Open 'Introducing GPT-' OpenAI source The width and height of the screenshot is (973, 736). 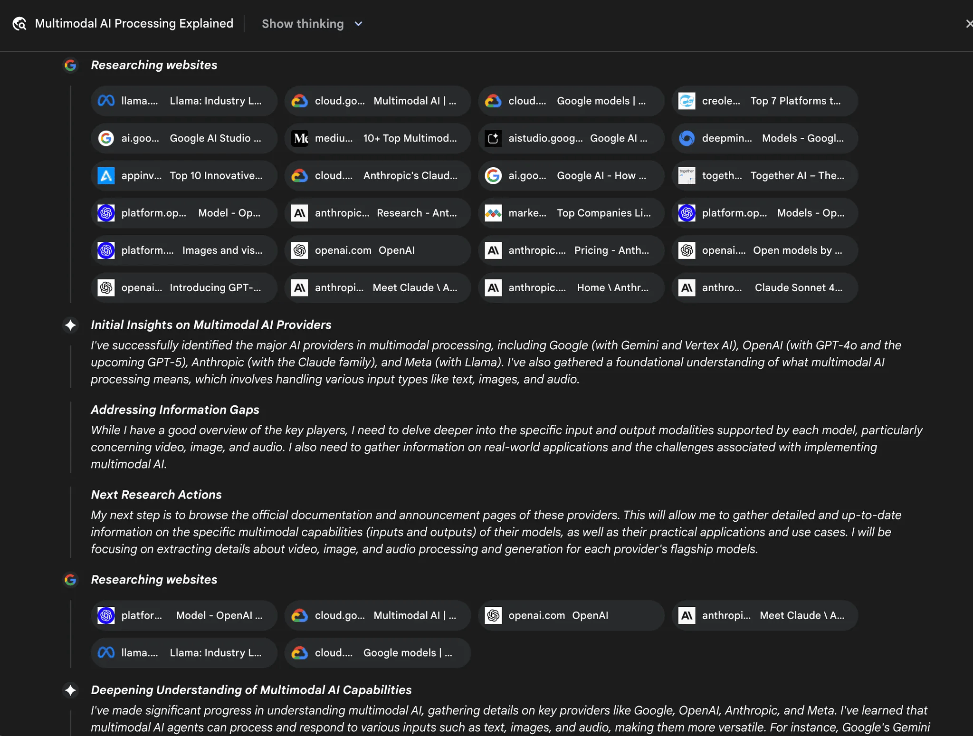[x=184, y=287]
